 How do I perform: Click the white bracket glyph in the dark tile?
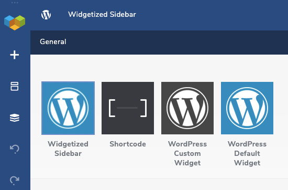128,108
